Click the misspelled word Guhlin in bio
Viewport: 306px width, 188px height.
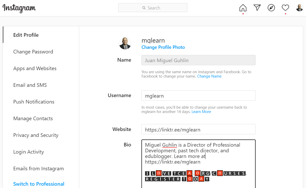coord(169,145)
